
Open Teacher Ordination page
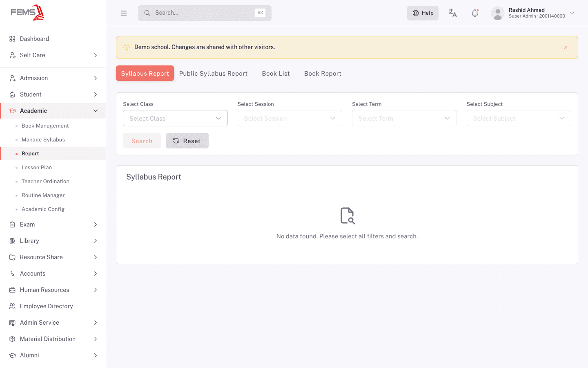[x=45, y=182]
